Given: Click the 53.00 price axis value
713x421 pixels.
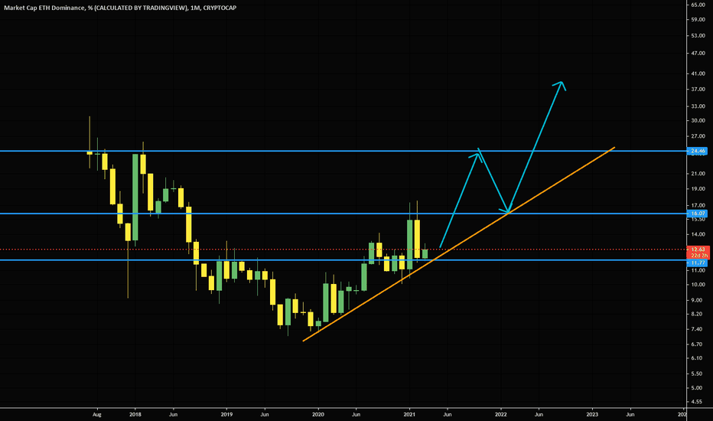Looking at the screenshot, I should click(698, 35).
